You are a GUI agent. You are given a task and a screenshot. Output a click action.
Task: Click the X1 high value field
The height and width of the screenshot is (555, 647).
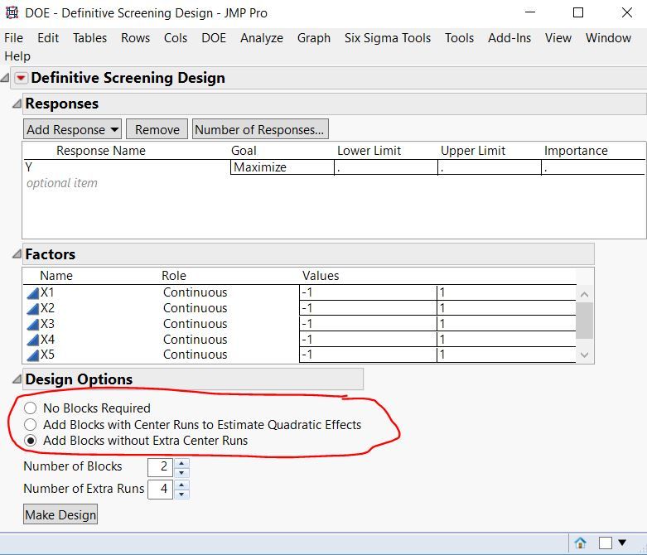506,292
